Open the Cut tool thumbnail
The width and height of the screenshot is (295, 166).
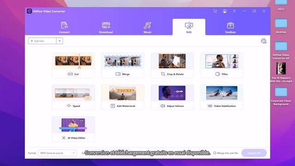click(73, 61)
